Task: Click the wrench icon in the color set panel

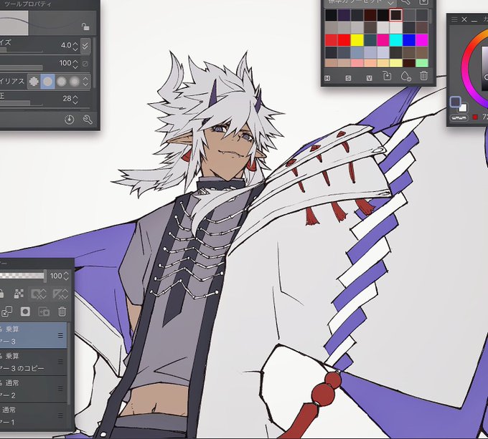Action: pos(405,2)
